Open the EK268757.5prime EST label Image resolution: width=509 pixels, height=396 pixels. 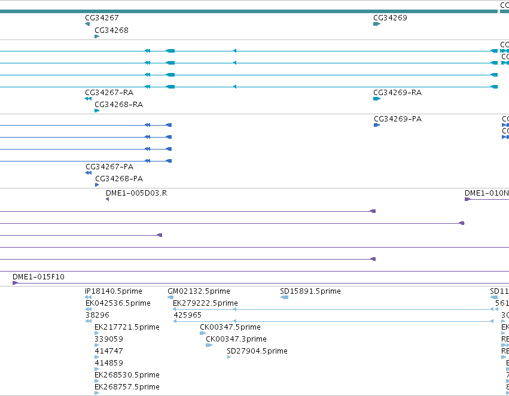[x=127, y=387]
